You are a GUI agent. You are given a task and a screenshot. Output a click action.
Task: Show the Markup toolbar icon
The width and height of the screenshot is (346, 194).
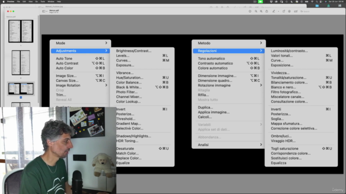pyautogui.click(x=289, y=11)
